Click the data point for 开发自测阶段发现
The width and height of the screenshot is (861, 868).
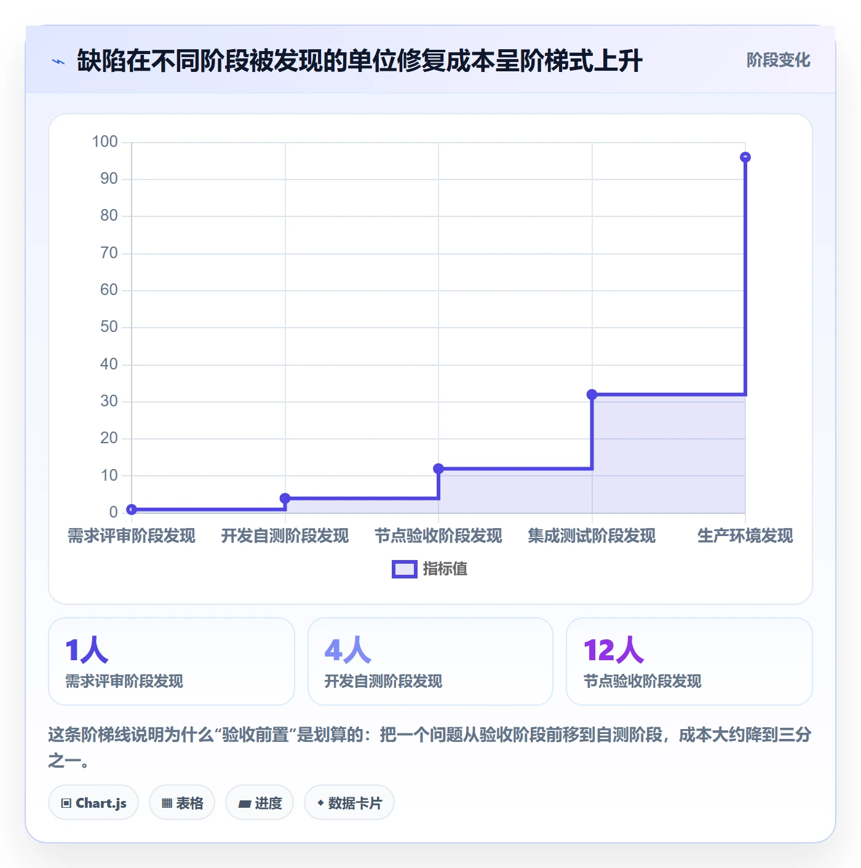coord(285,498)
